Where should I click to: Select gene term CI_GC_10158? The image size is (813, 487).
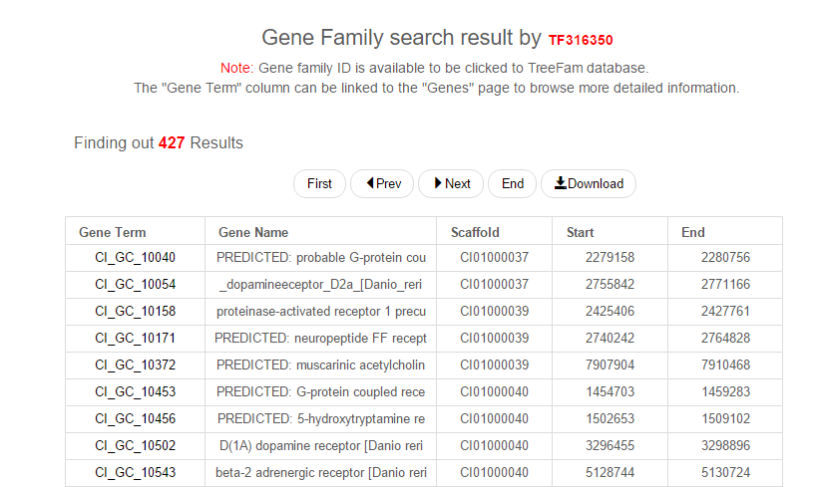tap(135, 311)
